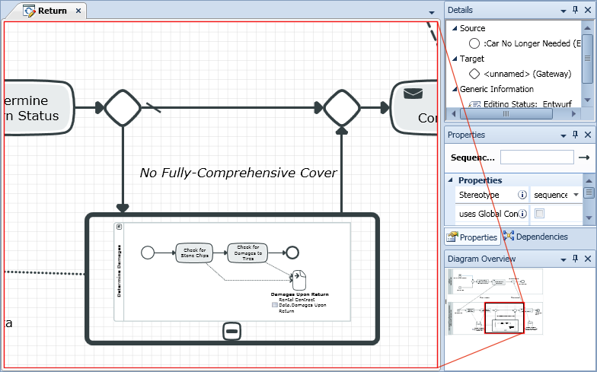Collapse the subprocess with the minus marker
Image resolution: width=597 pixels, height=372 pixels.
point(233,330)
